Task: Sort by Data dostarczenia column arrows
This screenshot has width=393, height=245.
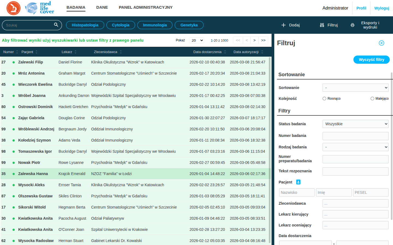Action: pyautogui.click(x=225, y=52)
